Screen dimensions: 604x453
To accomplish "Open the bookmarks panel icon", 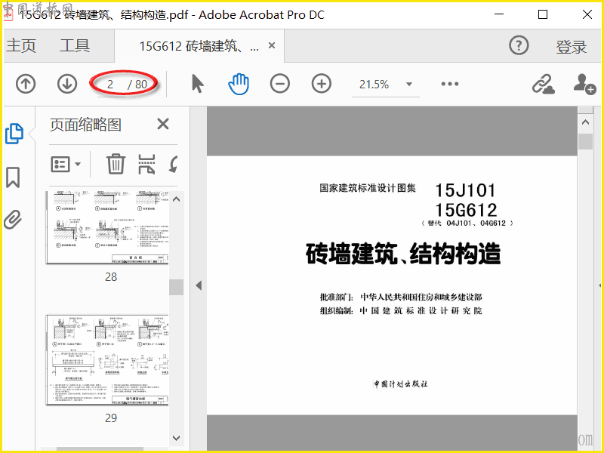I will coord(13,177).
